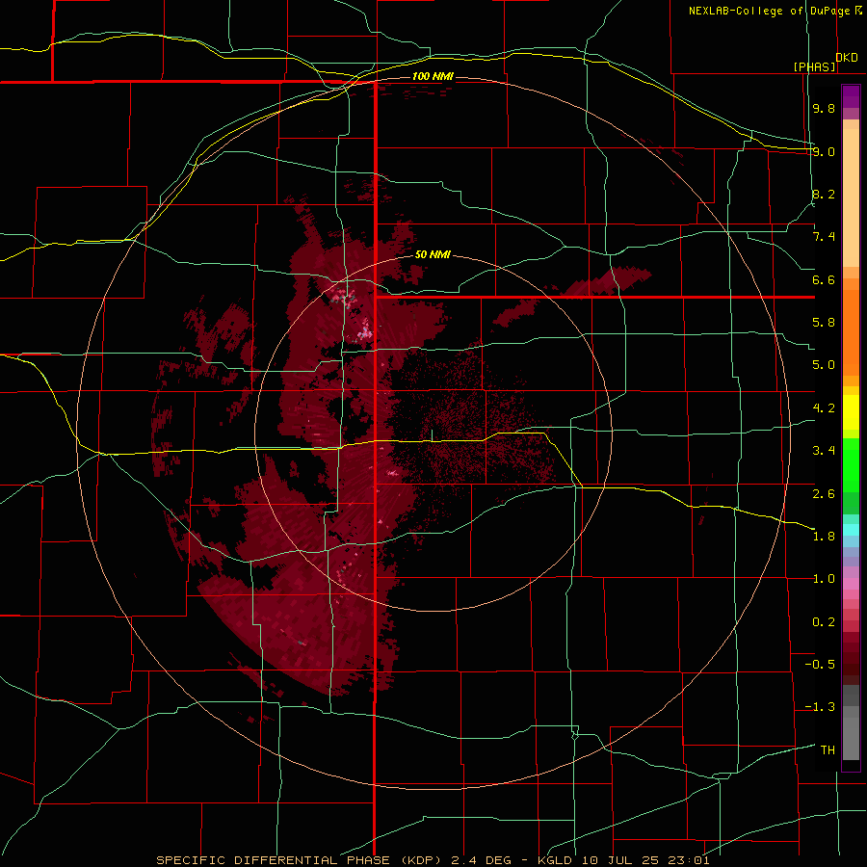The height and width of the screenshot is (867, 867).
Task: Pick the purple segment atop the color bar
Action: [851, 96]
